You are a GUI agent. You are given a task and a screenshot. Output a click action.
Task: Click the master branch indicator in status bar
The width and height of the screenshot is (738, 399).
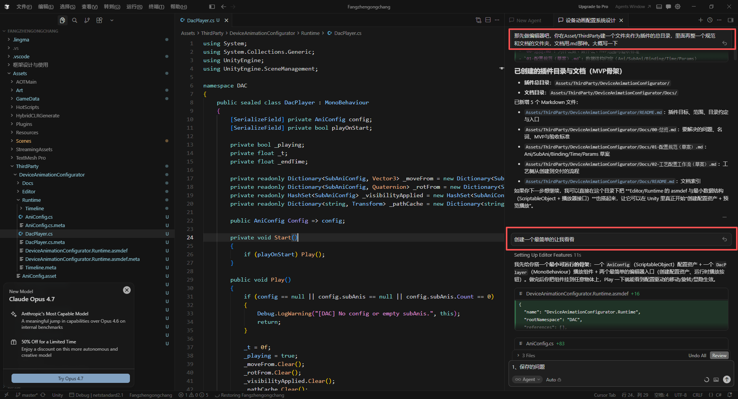27,395
